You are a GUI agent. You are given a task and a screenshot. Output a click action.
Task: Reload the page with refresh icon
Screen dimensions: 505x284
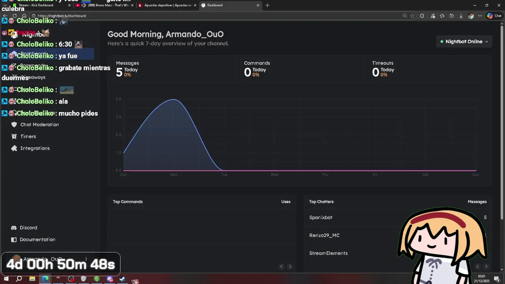click(x=15, y=16)
